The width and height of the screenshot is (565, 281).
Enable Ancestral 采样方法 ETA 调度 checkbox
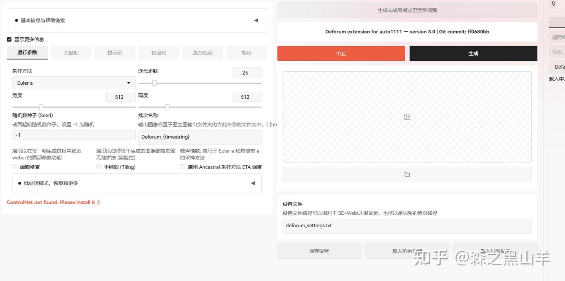coord(183,167)
